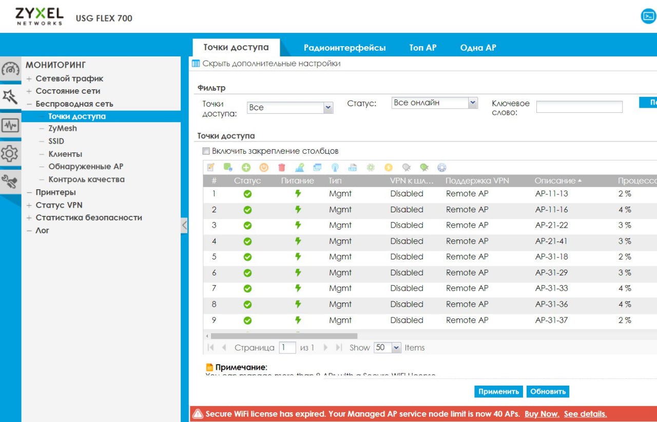657x422 pixels.
Task: Switch to the Радиоинтерфейсы tab
Action: tap(344, 48)
